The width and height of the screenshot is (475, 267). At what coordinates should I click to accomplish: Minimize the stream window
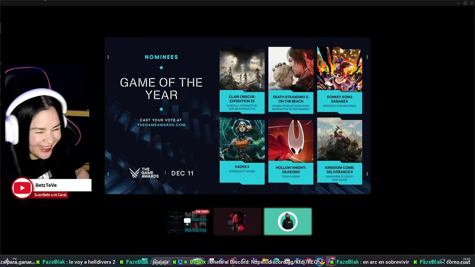pos(458,3)
